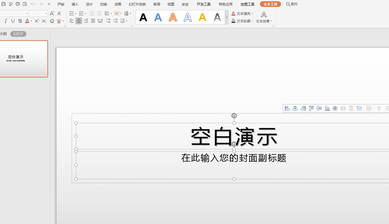The image size is (389, 224).
Task: Open the 文本填充 dropdown
Action: tap(242, 14)
